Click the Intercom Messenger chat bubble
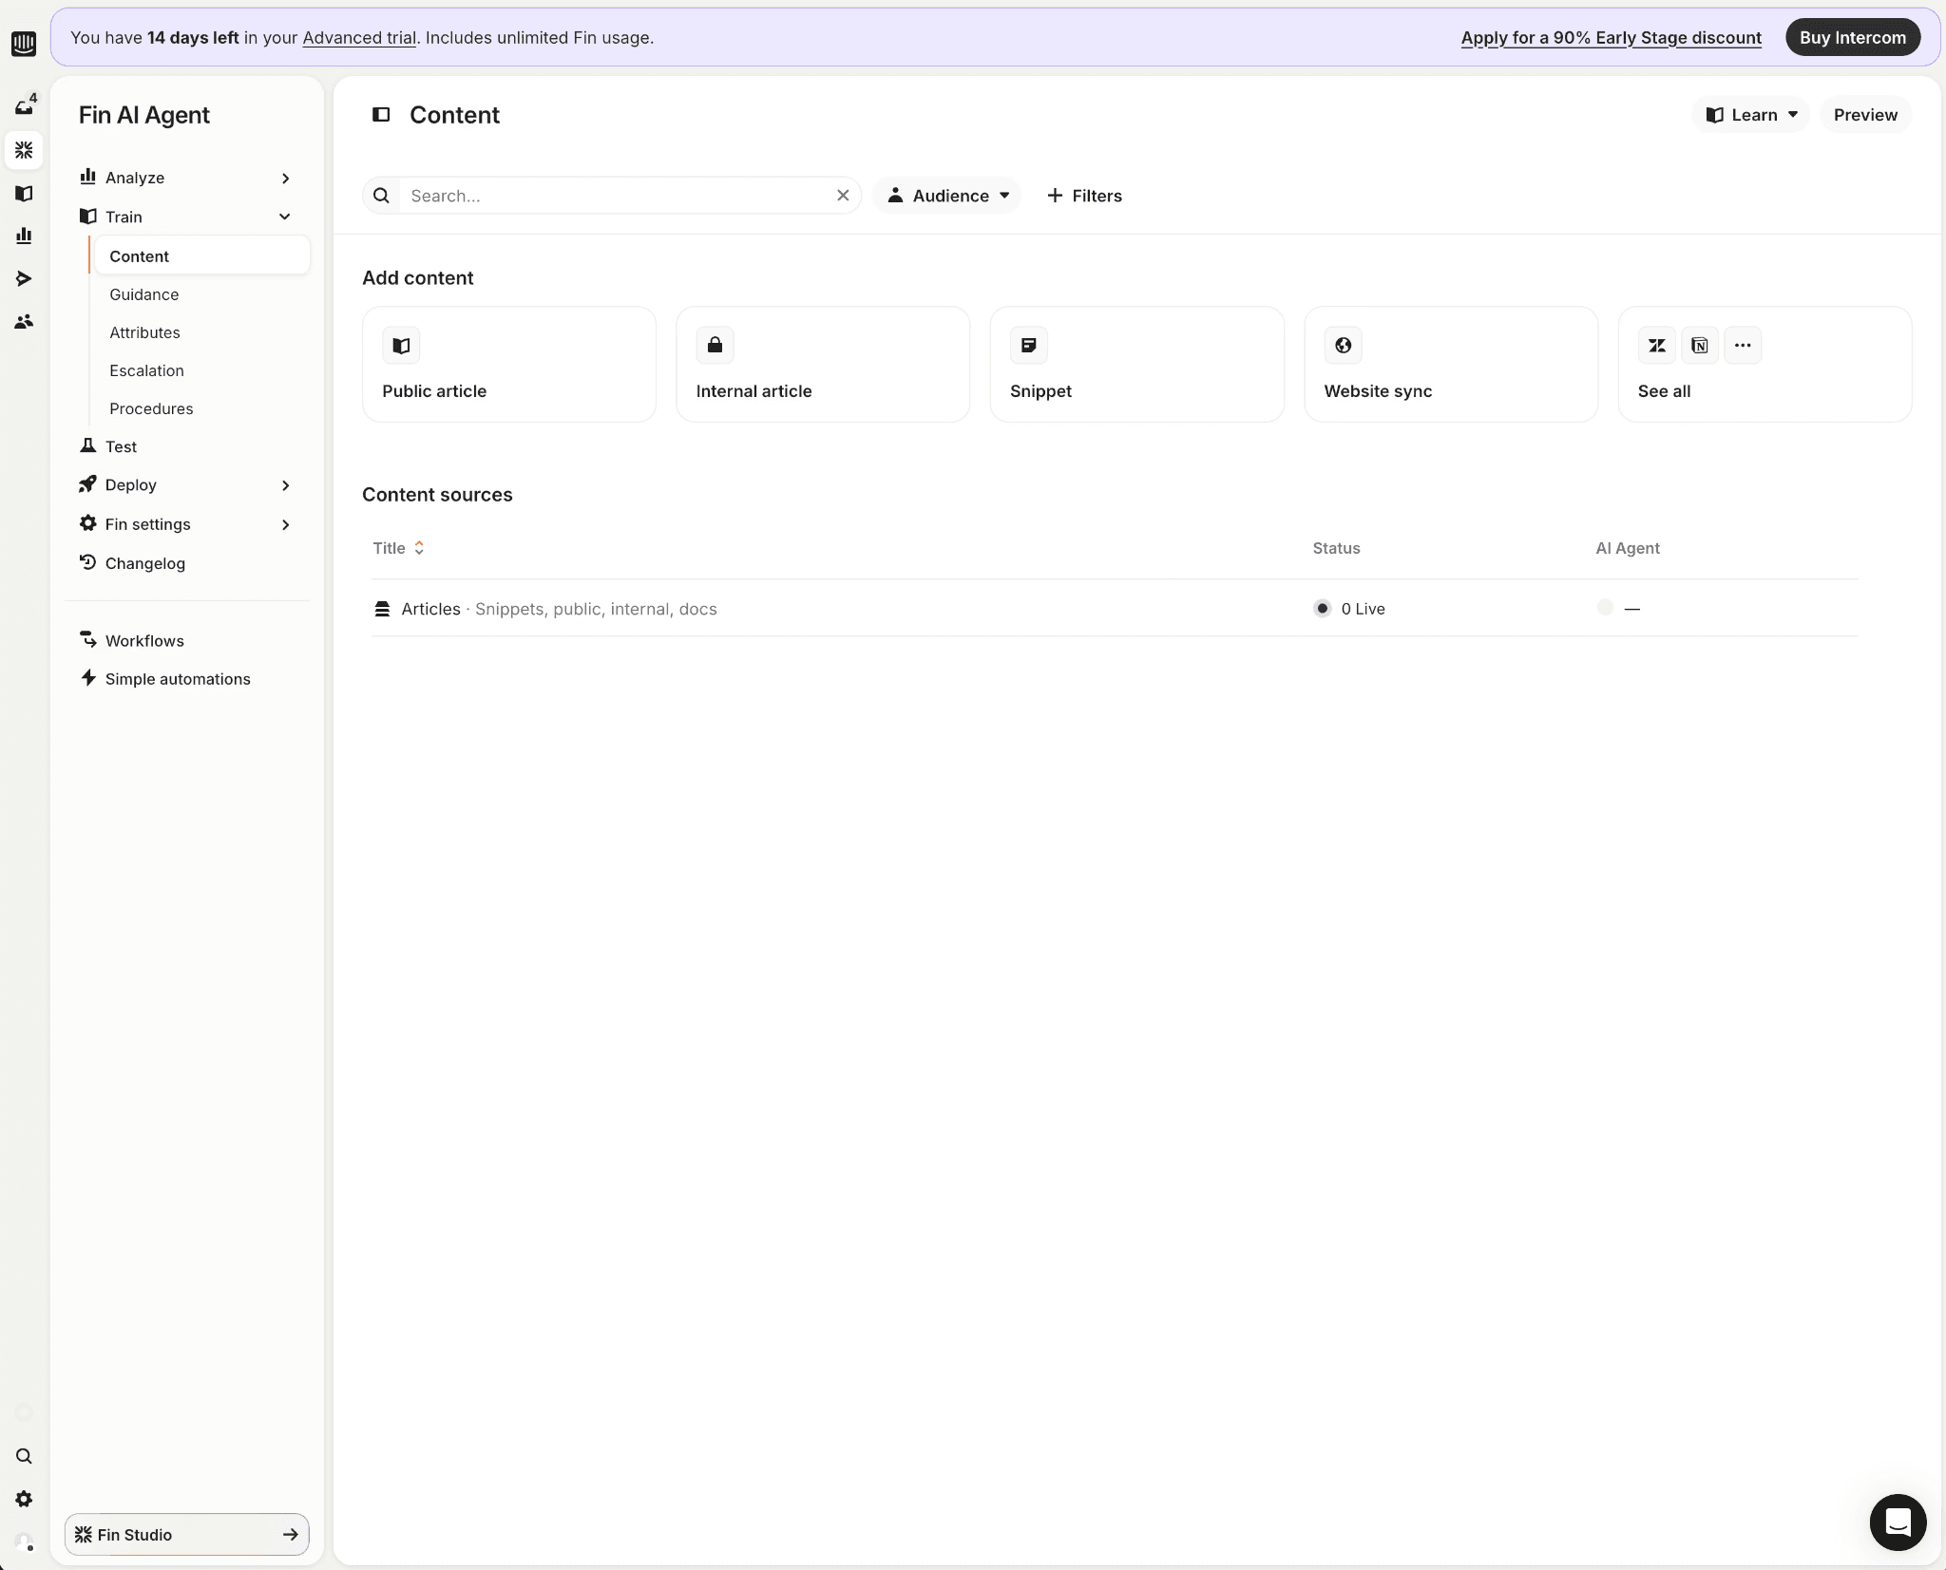The height and width of the screenshot is (1570, 1946). [1898, 1522]
